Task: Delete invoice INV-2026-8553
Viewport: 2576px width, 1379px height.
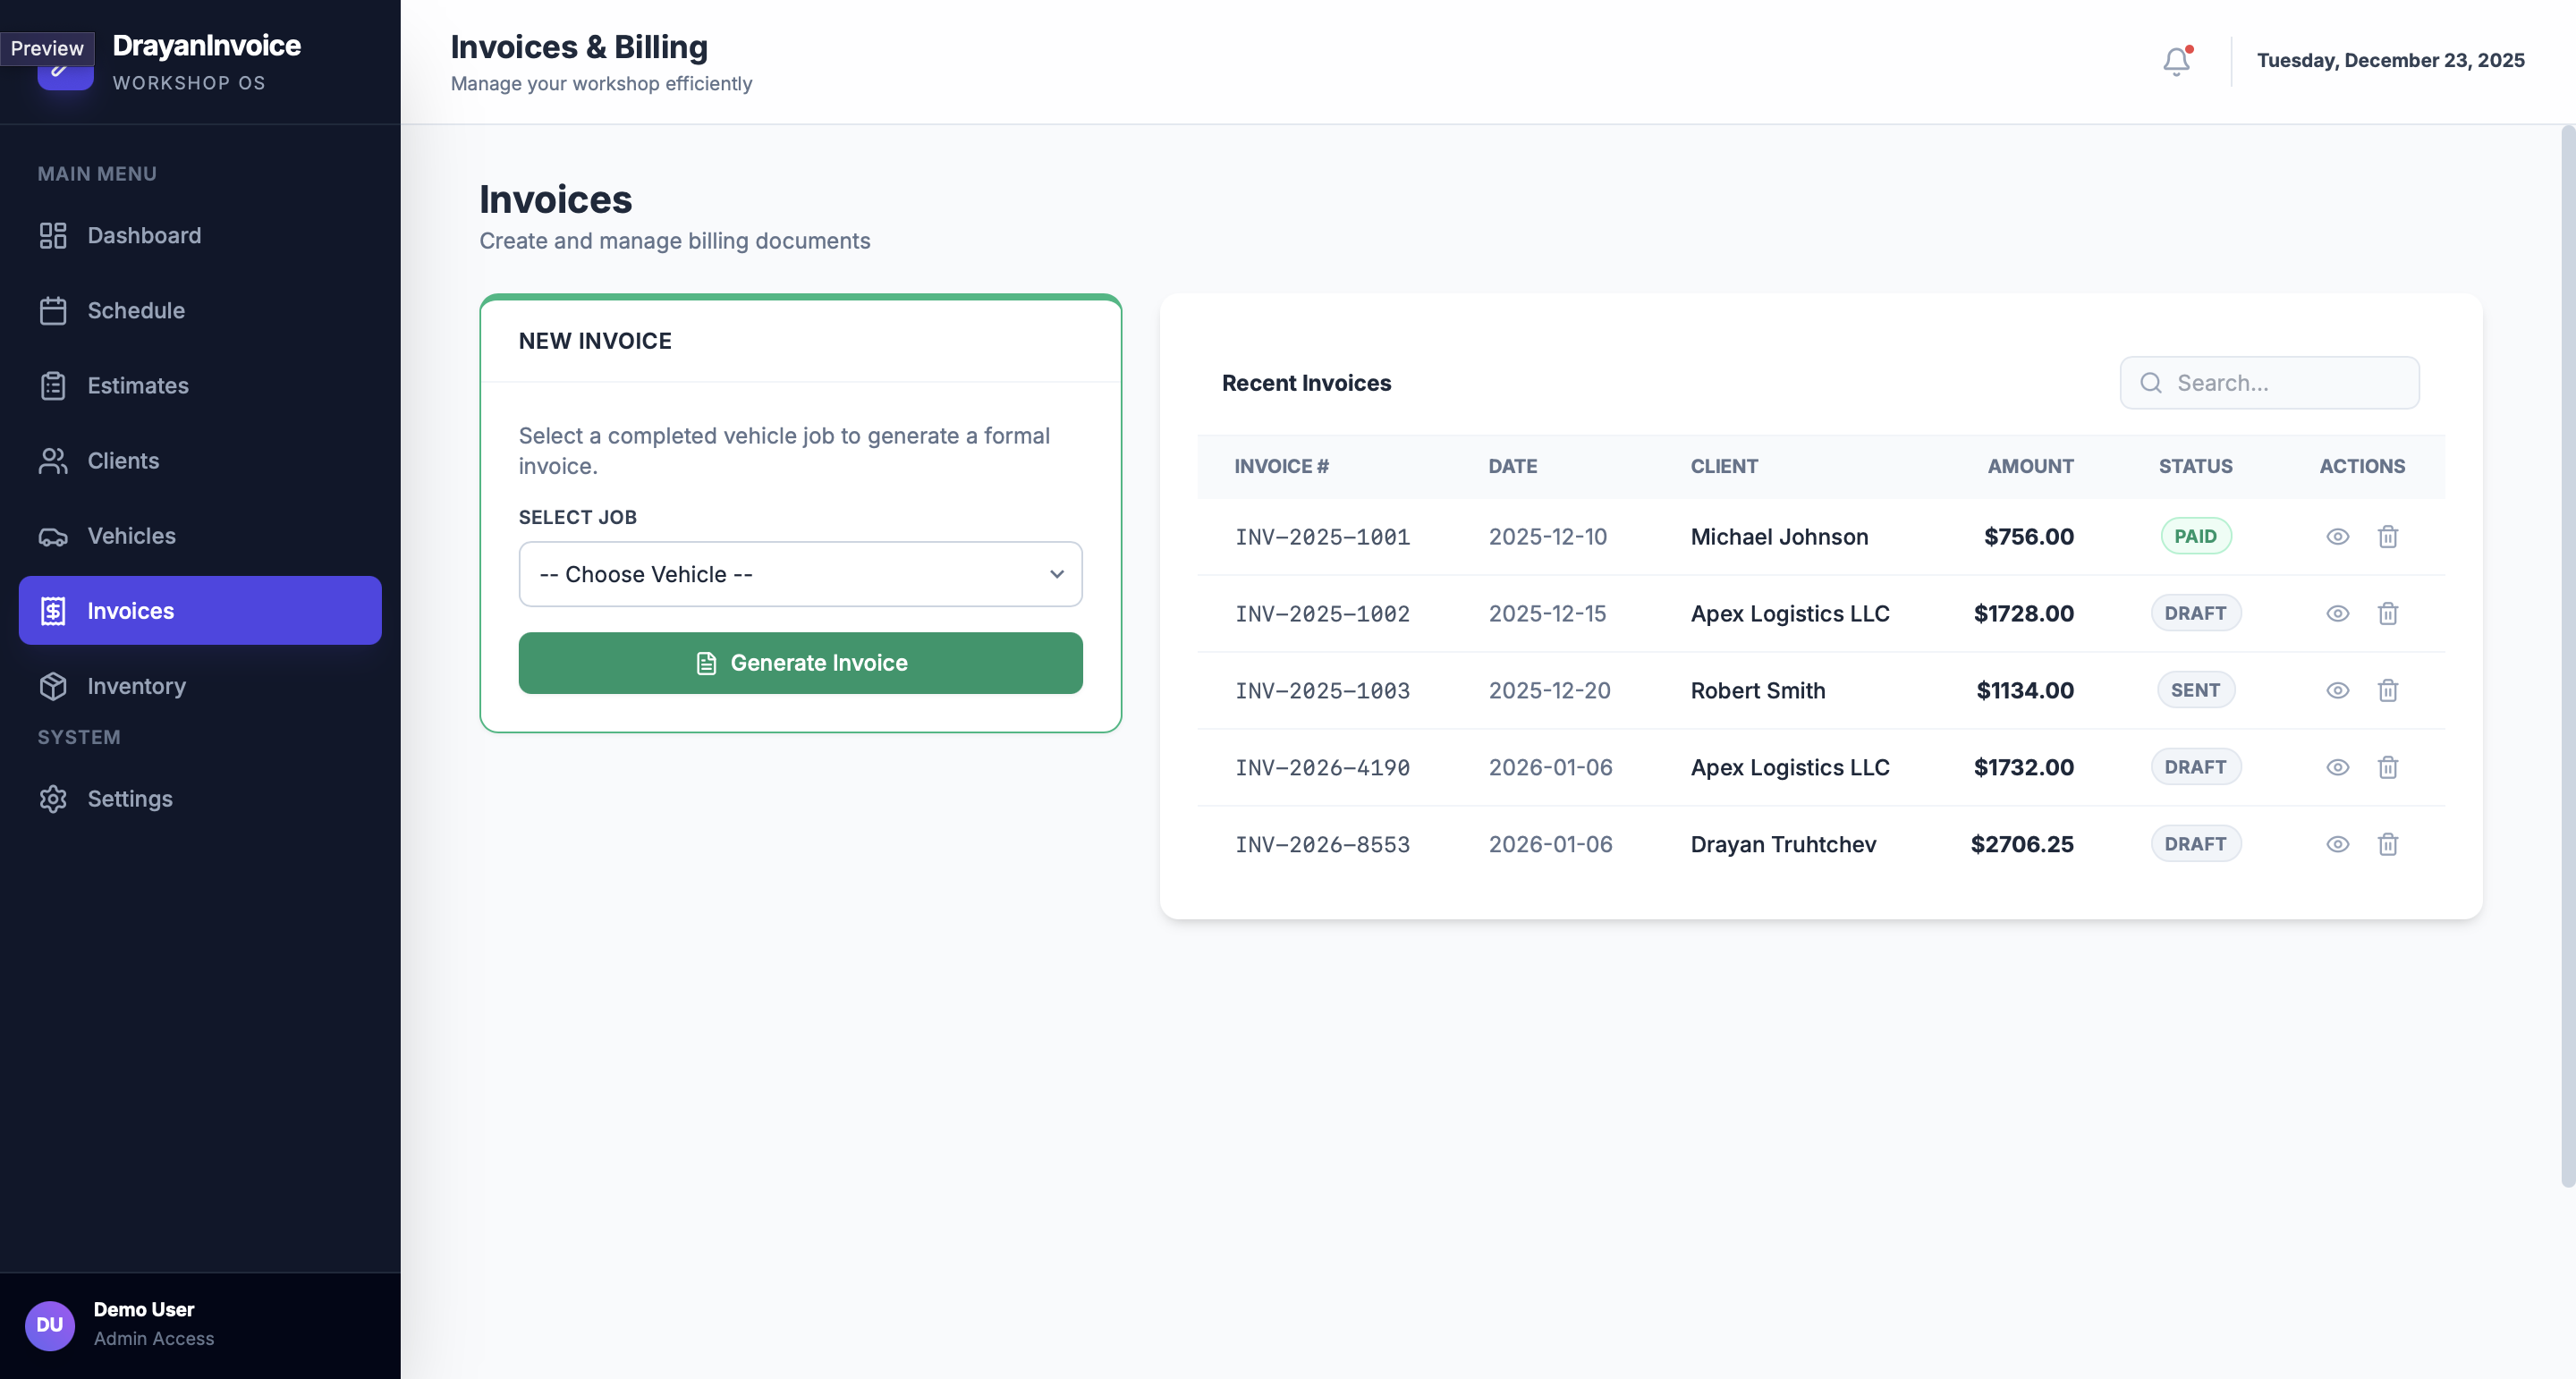Action: click(2388, 845)
